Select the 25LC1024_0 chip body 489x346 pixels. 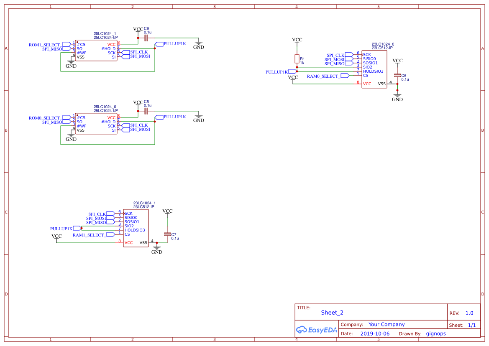[x=96, y=124]
